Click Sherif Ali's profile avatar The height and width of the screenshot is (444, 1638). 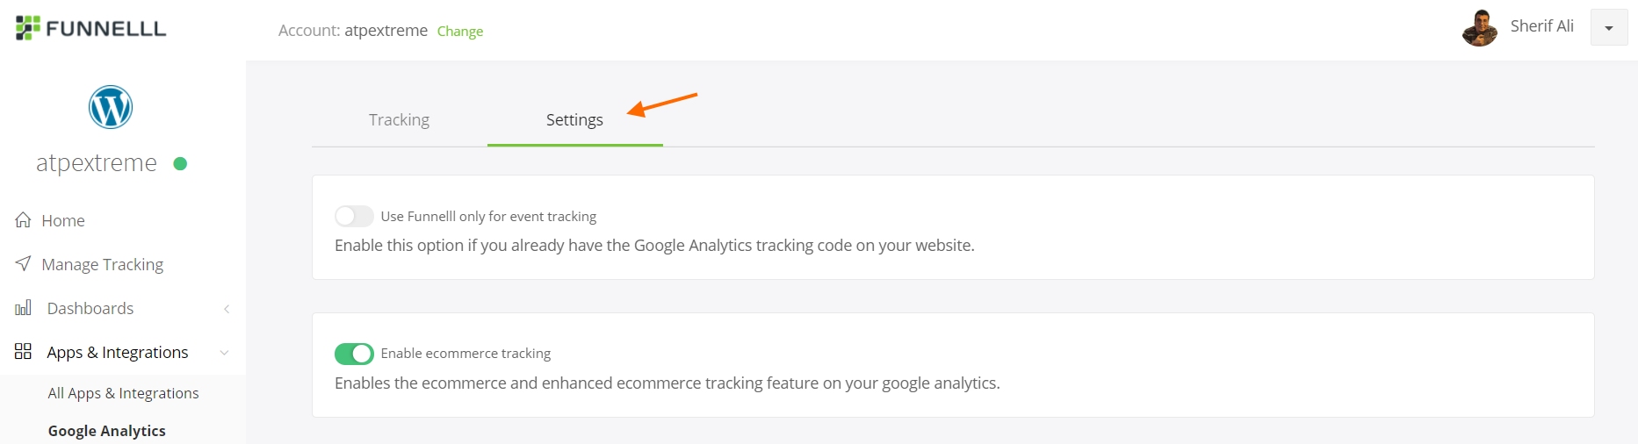point(1480,28)
